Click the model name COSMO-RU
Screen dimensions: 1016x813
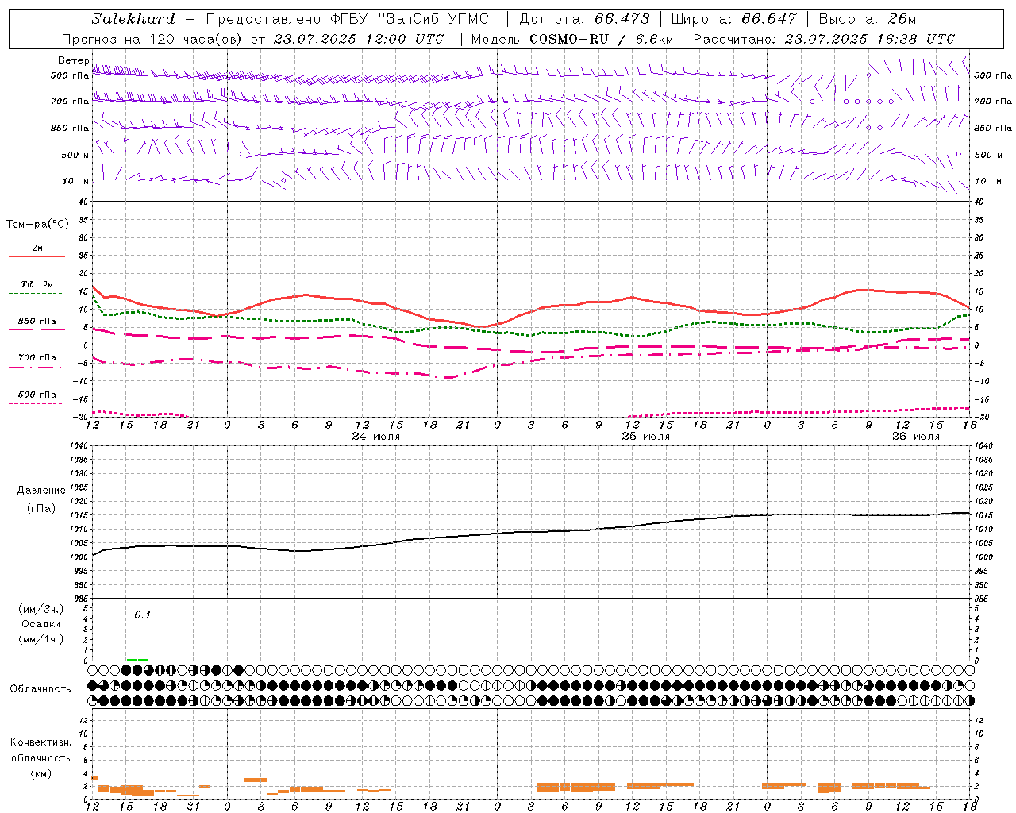(568, 39)
